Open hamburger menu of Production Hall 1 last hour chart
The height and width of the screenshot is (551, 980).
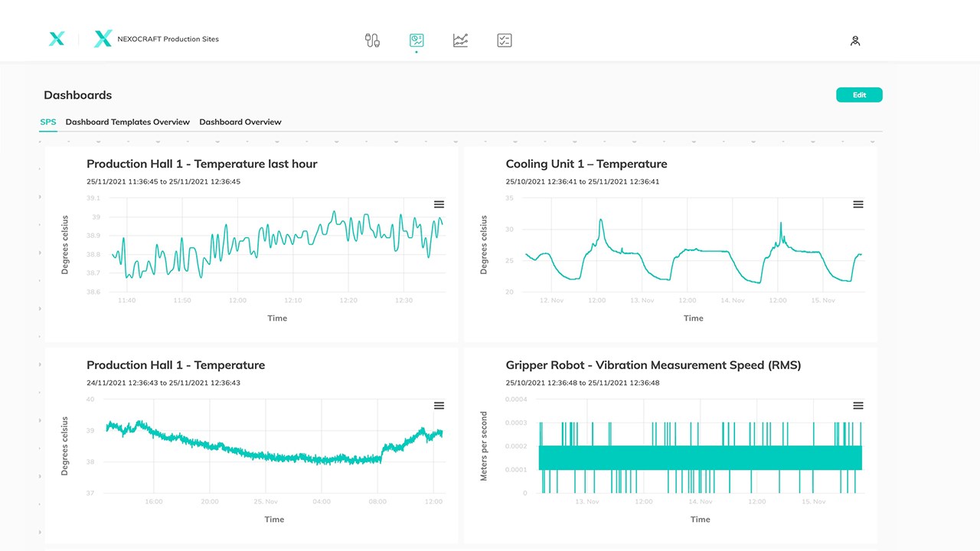point(439,204)
